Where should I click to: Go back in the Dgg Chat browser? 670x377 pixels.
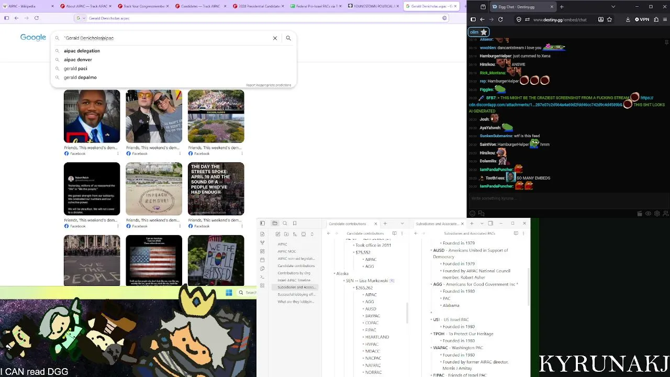[x=482, y=19]
